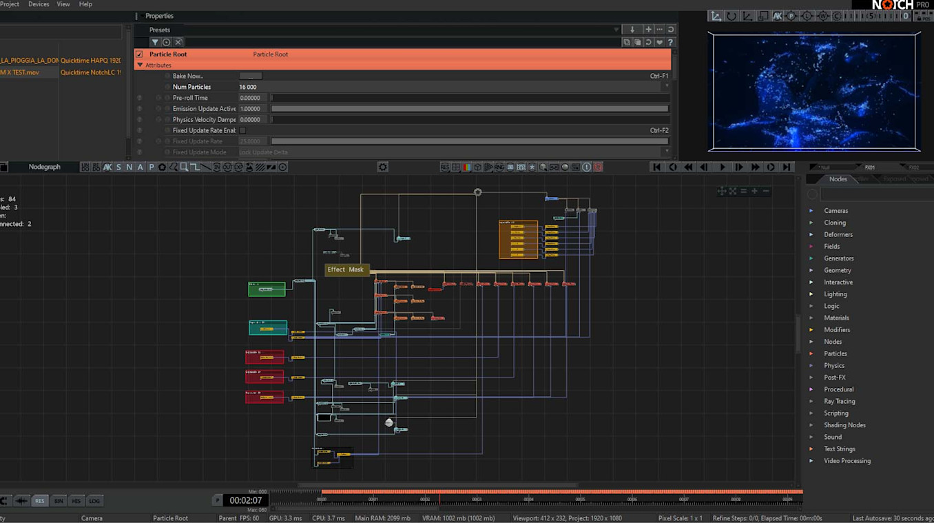
Task: Open the Devices menu
Action: coord(39,4)
